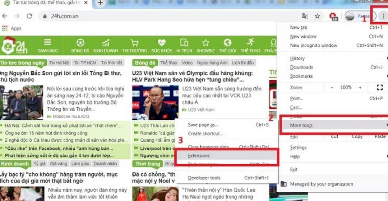Open the red extension icon with badge 10
The image size is (388, 201).
[333, 17]
